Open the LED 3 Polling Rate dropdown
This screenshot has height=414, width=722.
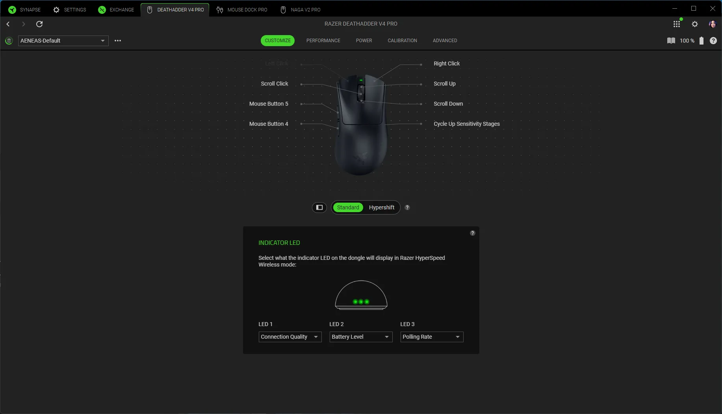[432, 337]
